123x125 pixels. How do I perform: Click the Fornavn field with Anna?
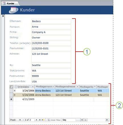click(x=51, y=27)
